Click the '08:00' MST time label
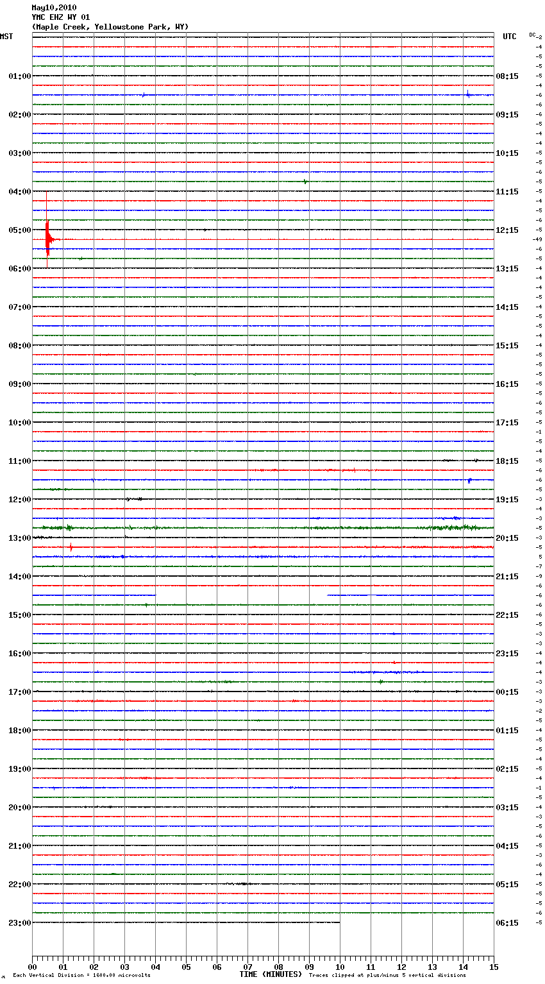The image size is (545, 984). [x=20, y=346]
